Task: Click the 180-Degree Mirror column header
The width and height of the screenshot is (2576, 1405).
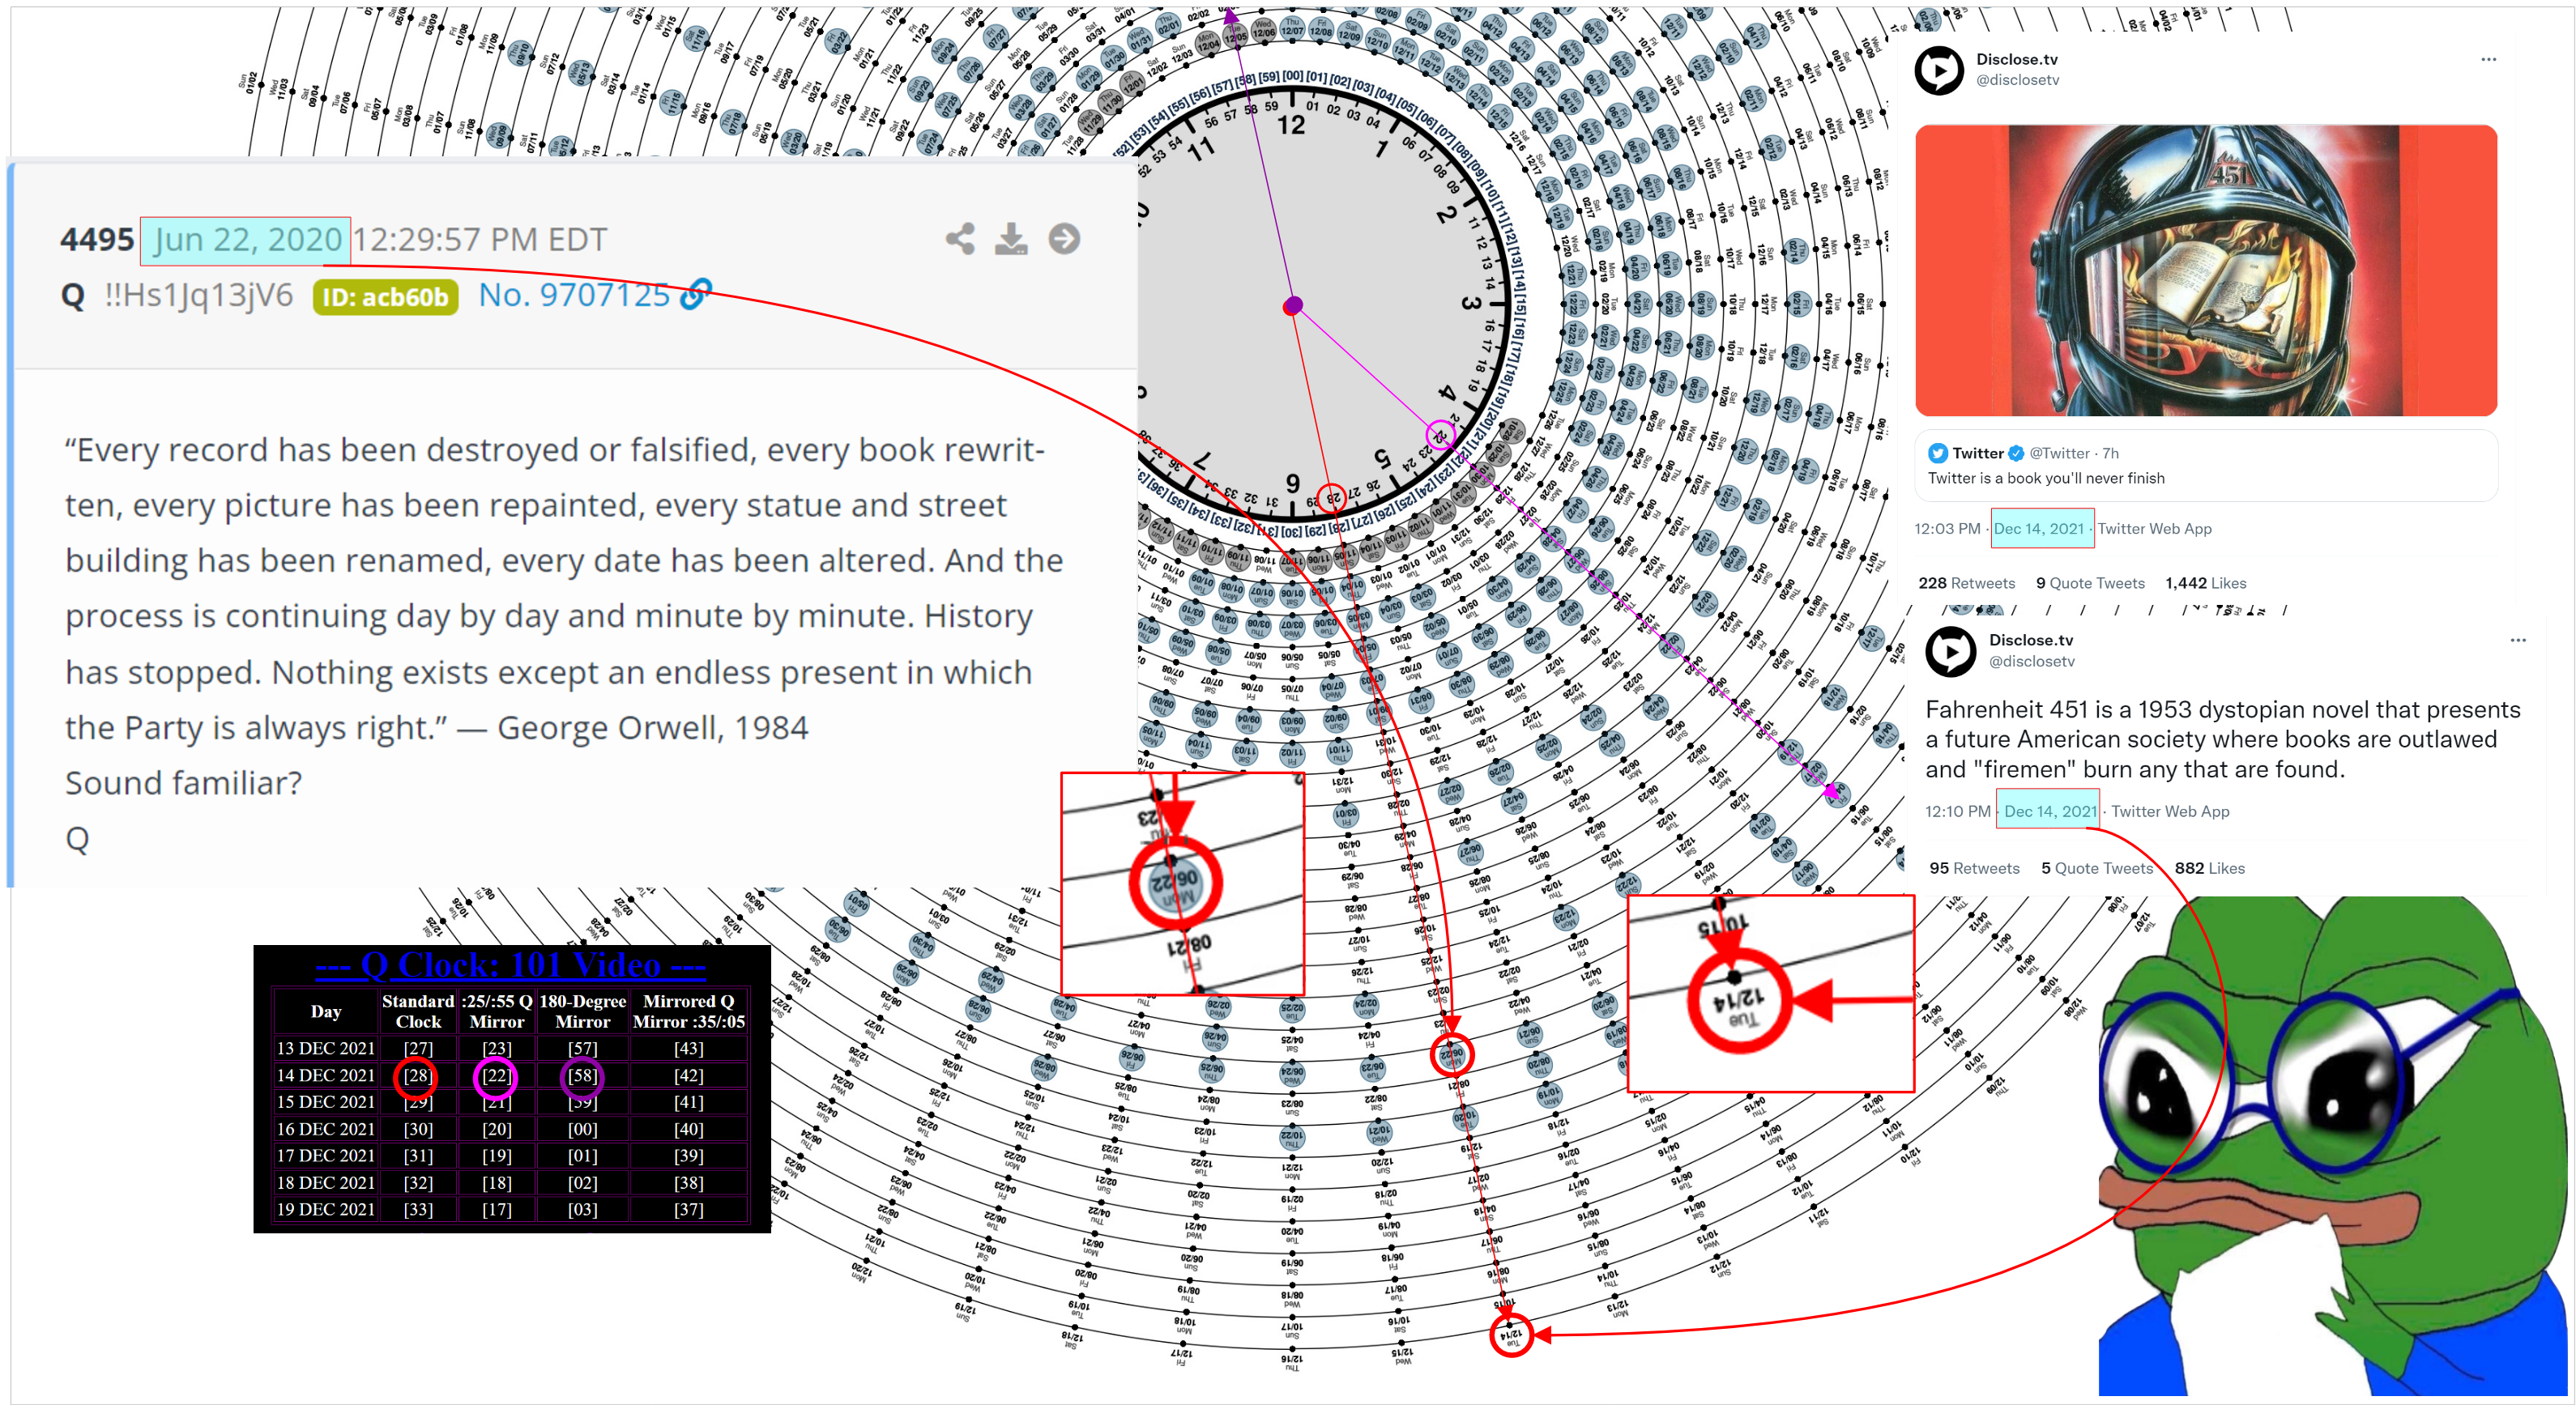Action: coord(582,1011)
